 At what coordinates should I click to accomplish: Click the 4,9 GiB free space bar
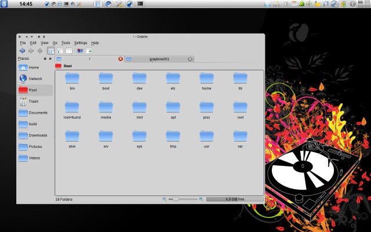coord(235,200)
